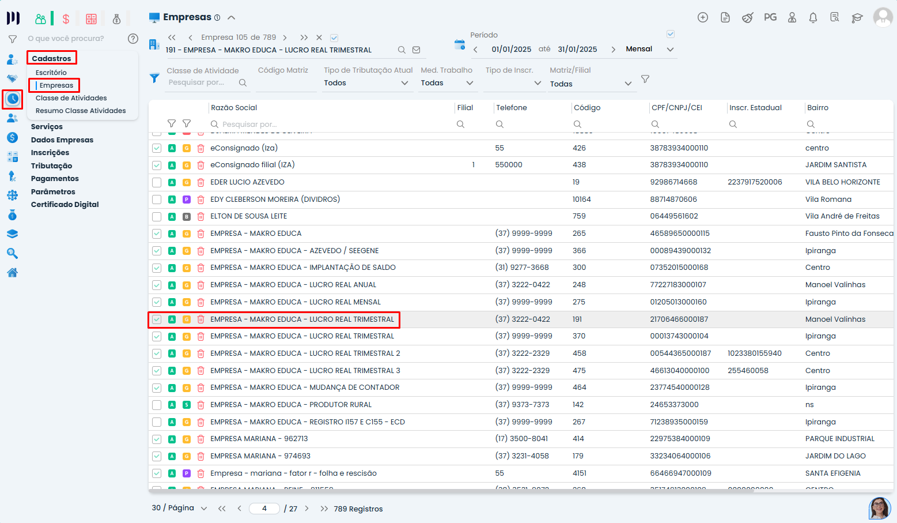Click the red dollar sign module icon
Image resolution: width=897 pixels, height=523 pixels.
66,19
